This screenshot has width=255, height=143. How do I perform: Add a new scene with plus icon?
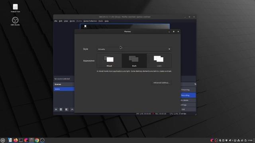click(56, 110)
